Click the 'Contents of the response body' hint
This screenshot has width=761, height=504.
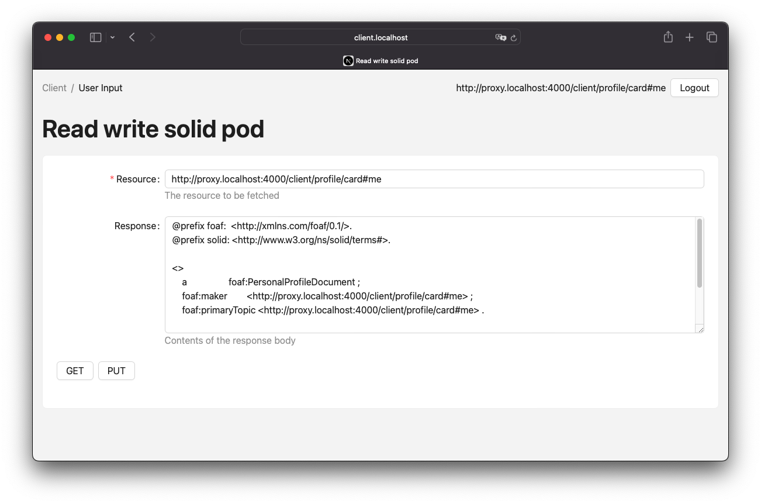click(230, 340)
